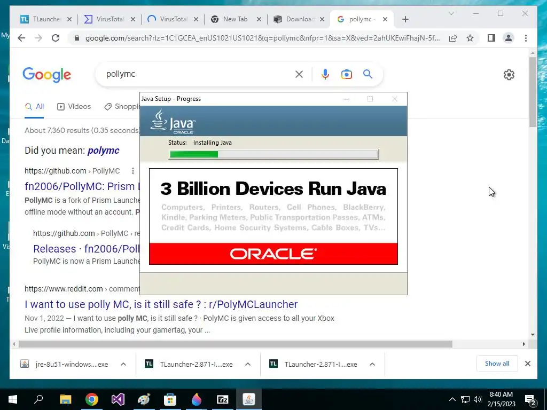This screenshot has width=547, height=410.
Task: Open Chrome three-dot menu
Action: [526, 38]
